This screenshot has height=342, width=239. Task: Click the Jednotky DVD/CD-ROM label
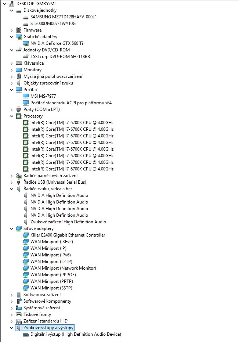(47, 50)
